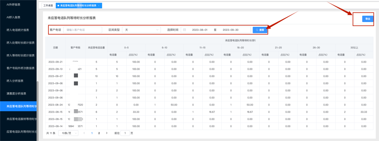Click the date cell 2023-09-13
Screen dimensions: 379x141
[x=55, y=69]
